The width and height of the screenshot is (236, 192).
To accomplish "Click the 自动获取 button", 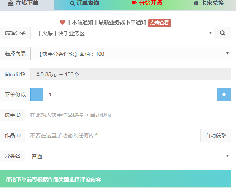I will 215,135.
